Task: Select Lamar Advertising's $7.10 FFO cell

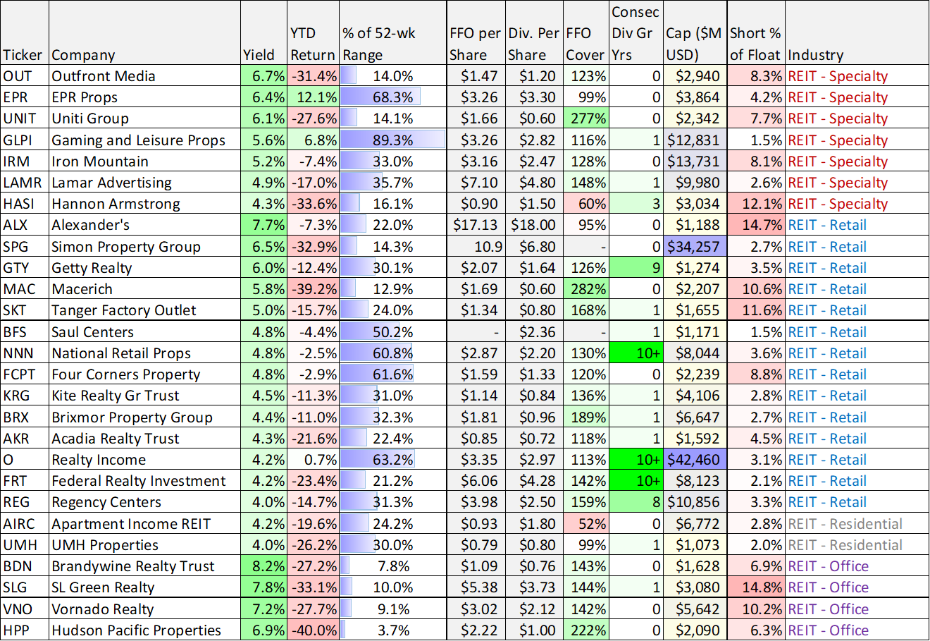Action: tap(476, 183)
